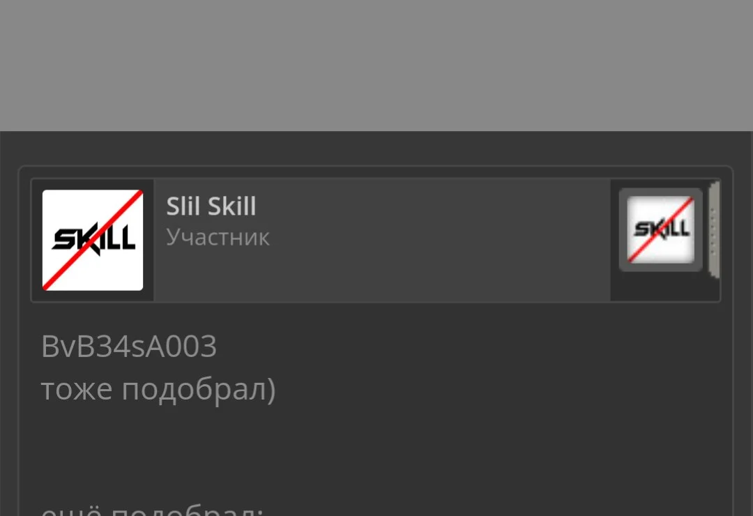The image size is (753, 516).
Task: Select the line тоже подобрал)
Action: pyautogui.click(x=158, y=388)
